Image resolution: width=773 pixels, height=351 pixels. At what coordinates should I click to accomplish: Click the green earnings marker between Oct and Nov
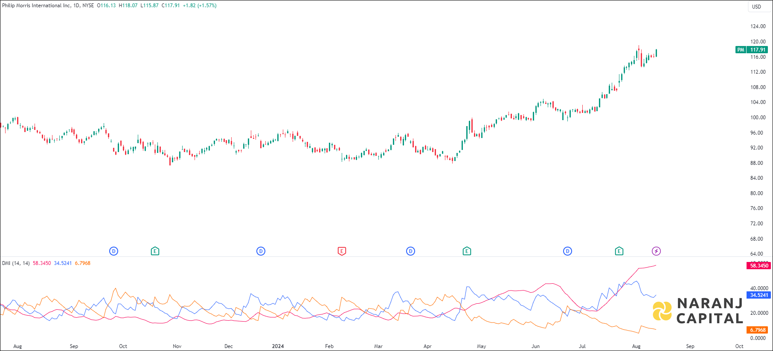155,251
